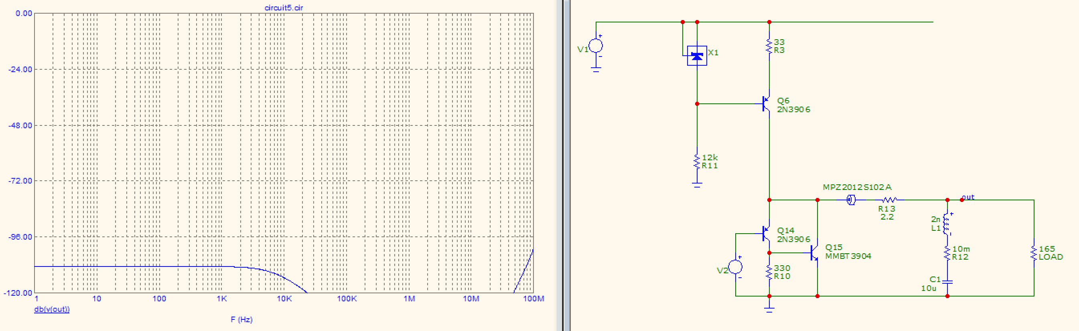
Task: Click the 1M x-axis value
Action: (409, 299)
